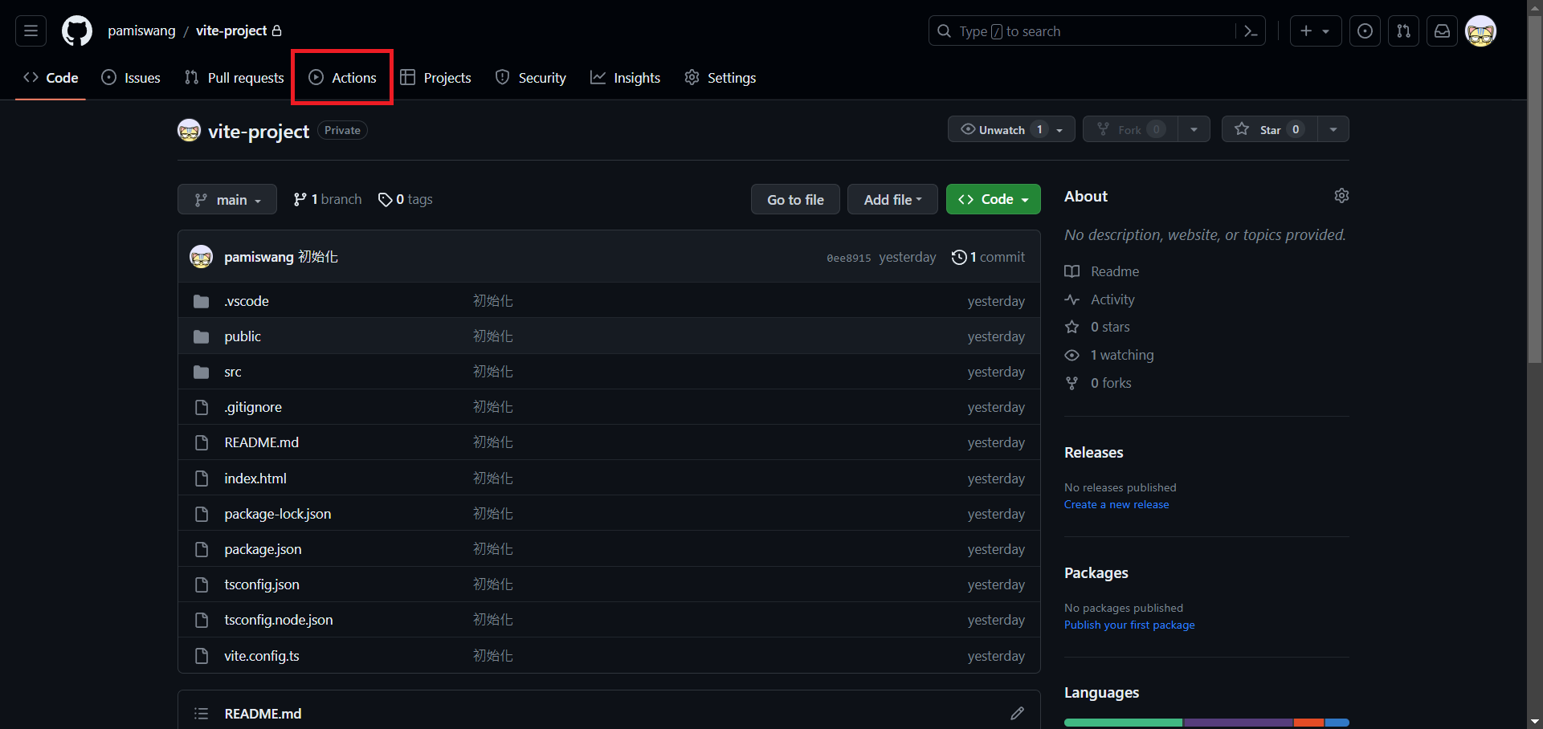The image size is (1543, 729).
Task: Expand the main branch selector
Action: click(x=227, y=199)
